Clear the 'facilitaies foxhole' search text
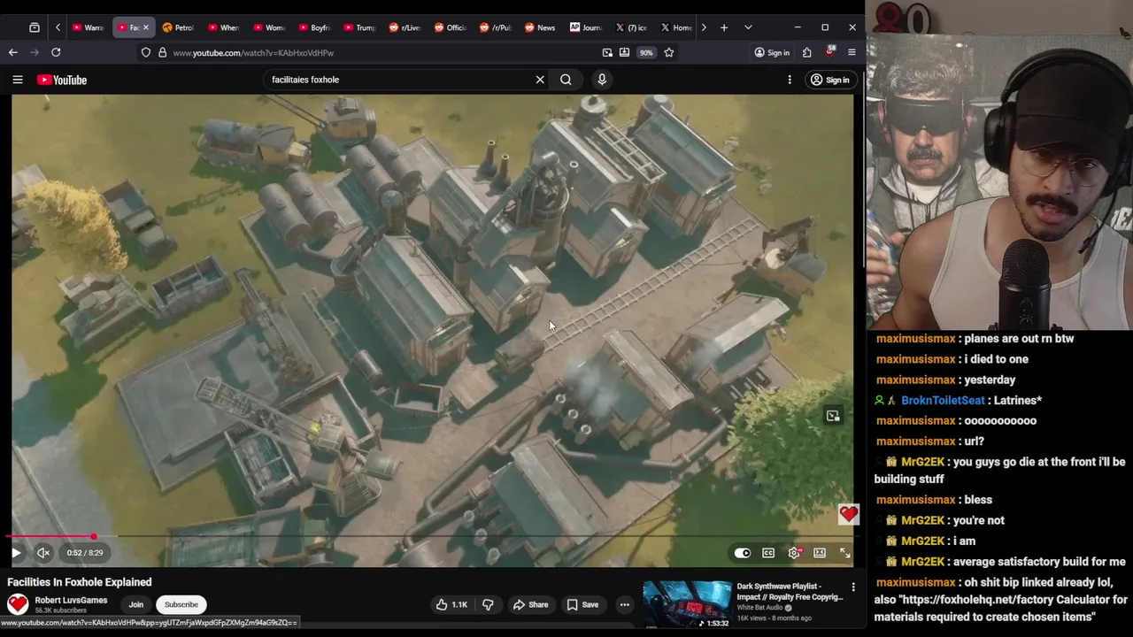Screen dimensions: 1133x637 click(540, 80)
